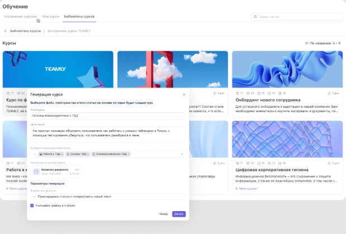
Task: Click the Цель курса text area
Action: (x=108, y=135)
